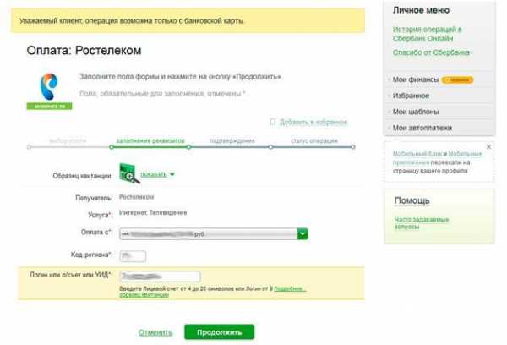Click the 'Мобильный банк' link in notice
Image resolution: width=507 pixels, height=345 pixels.
point(417,154)
